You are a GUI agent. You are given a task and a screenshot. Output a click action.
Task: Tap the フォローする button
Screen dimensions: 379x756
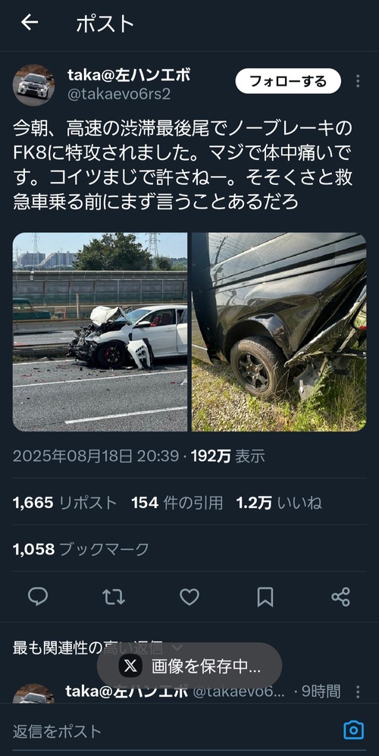tap(288, 81)
